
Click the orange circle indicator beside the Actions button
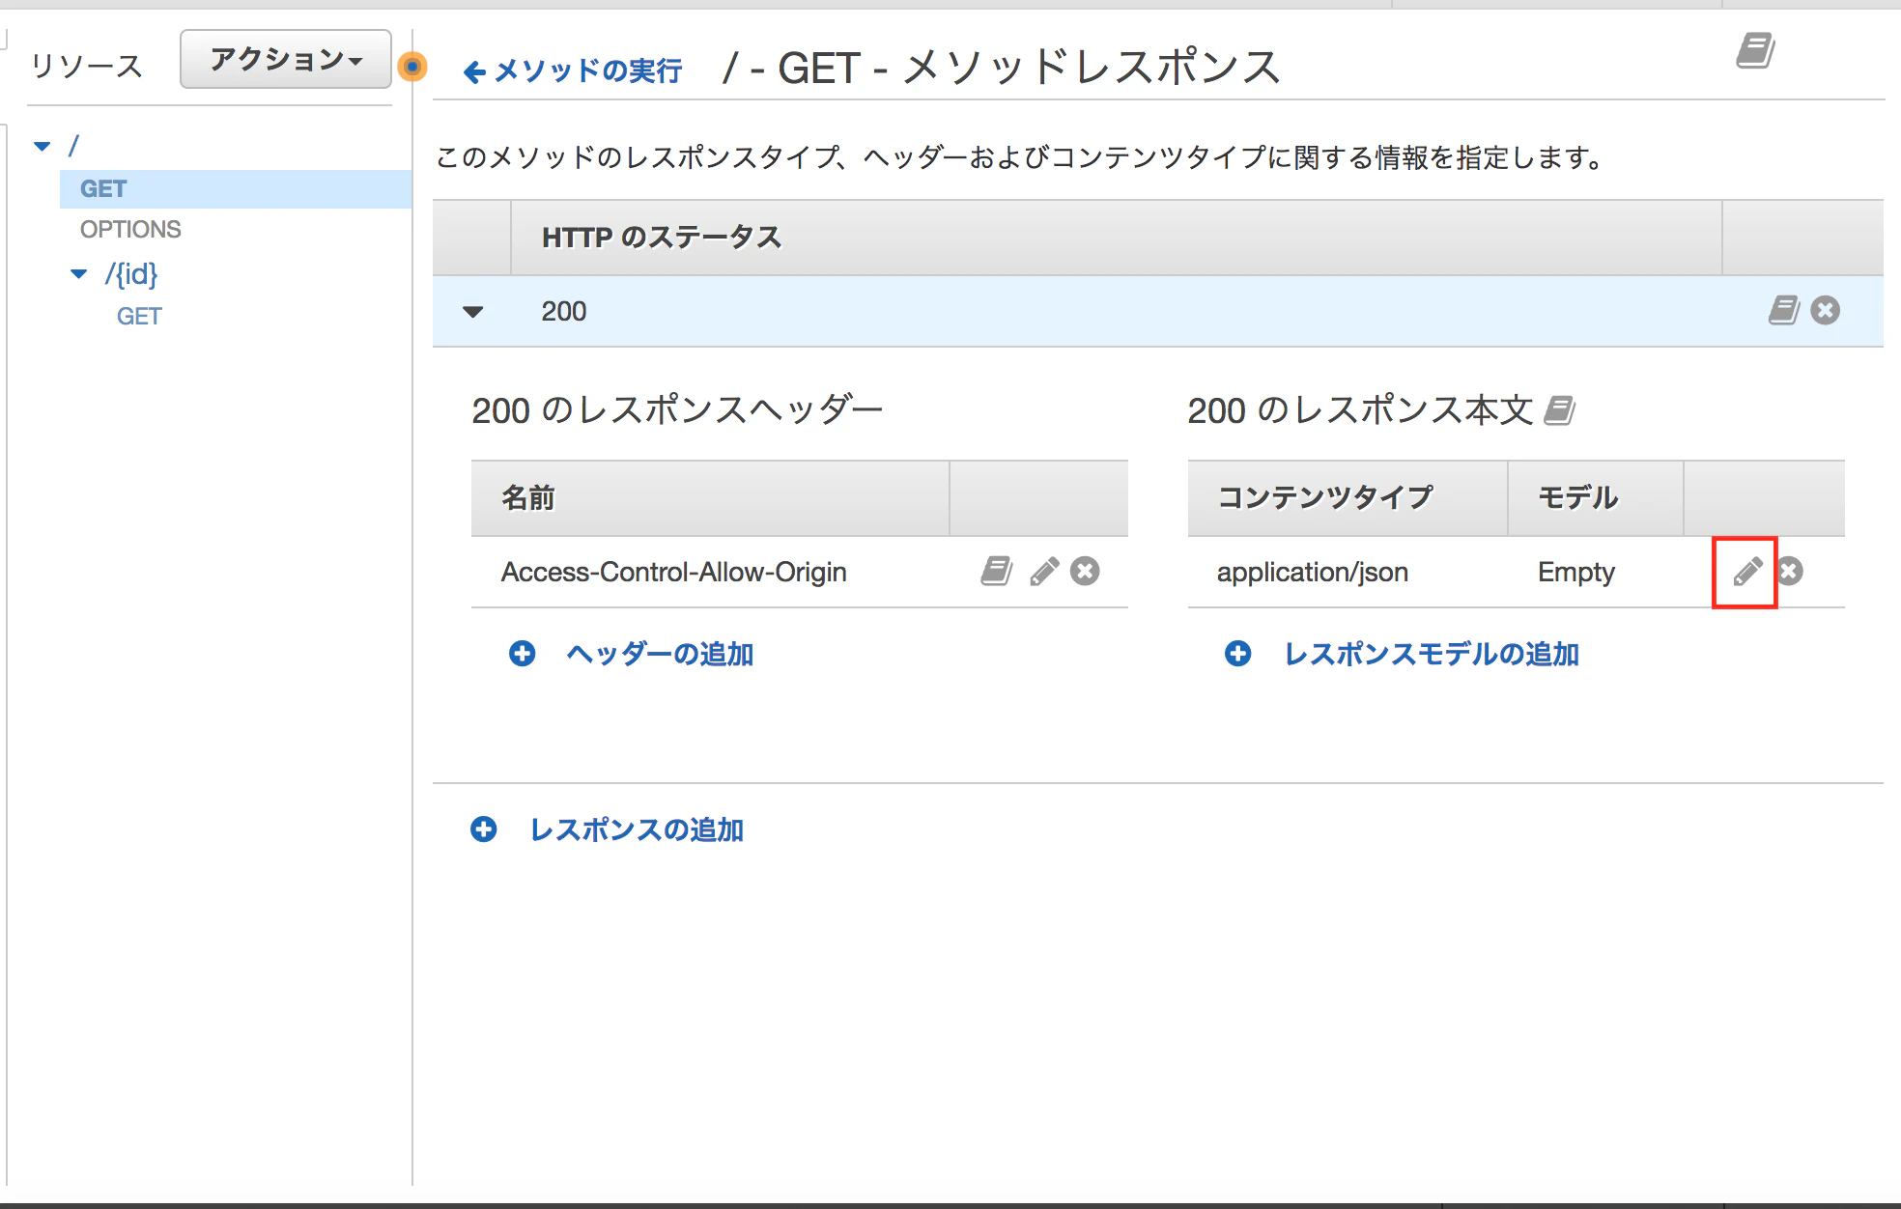pyautogui.click(x=412, y=67)
